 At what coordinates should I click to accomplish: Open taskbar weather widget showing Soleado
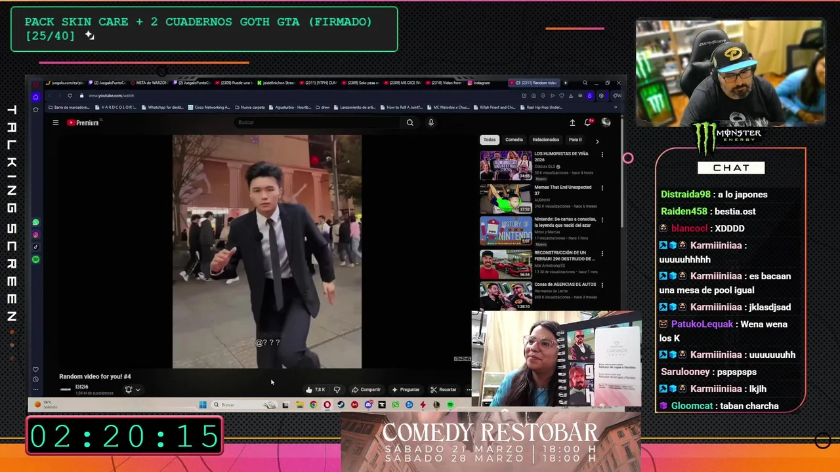click(46, 405)
